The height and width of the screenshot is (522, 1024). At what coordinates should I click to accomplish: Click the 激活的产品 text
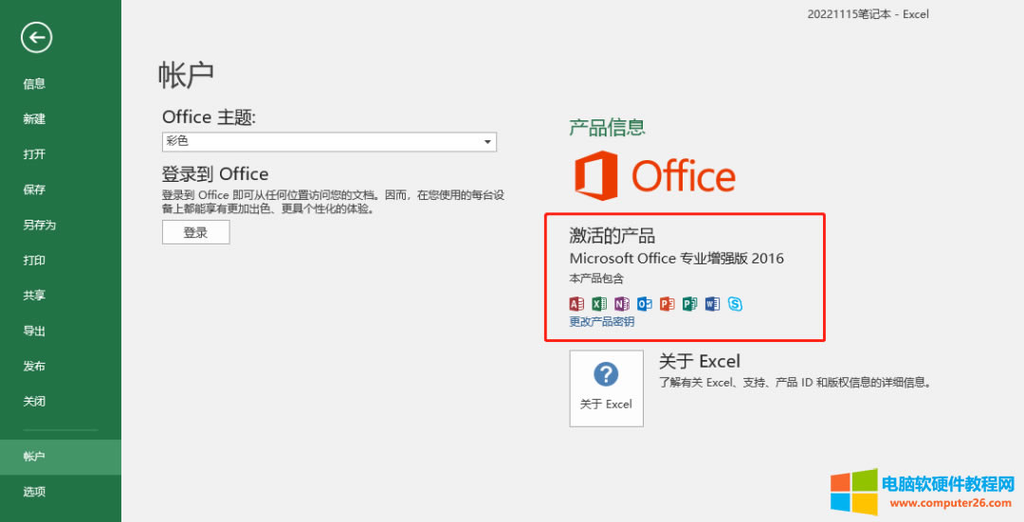(x=612, y=236)
